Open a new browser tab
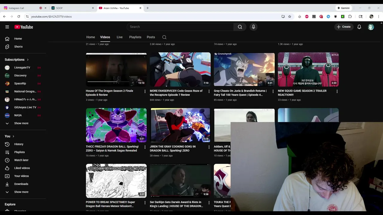 [x=148, y=8]
